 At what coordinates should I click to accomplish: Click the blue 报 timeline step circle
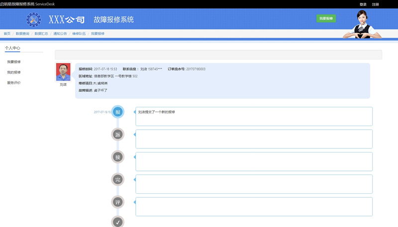tap(118, 112)
